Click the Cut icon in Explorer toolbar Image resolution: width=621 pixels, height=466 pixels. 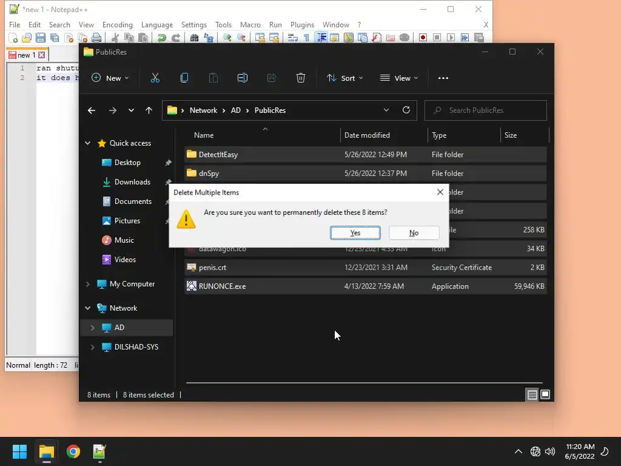pyautogui.click(x=155, y=78)
